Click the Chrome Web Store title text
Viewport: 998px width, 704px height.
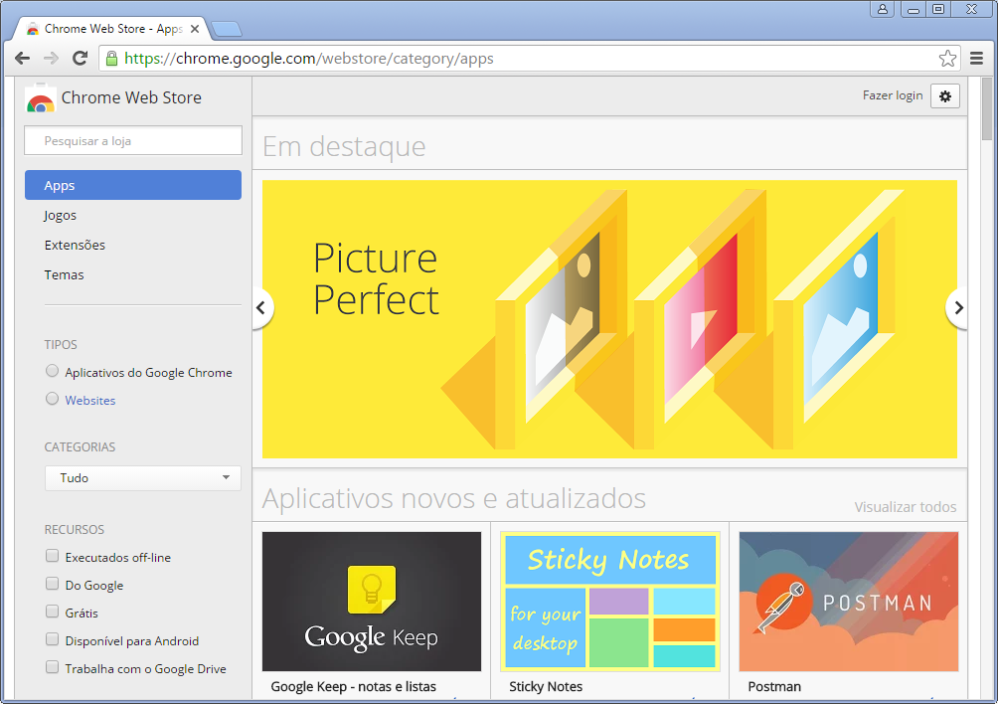[x=131, y=97]
